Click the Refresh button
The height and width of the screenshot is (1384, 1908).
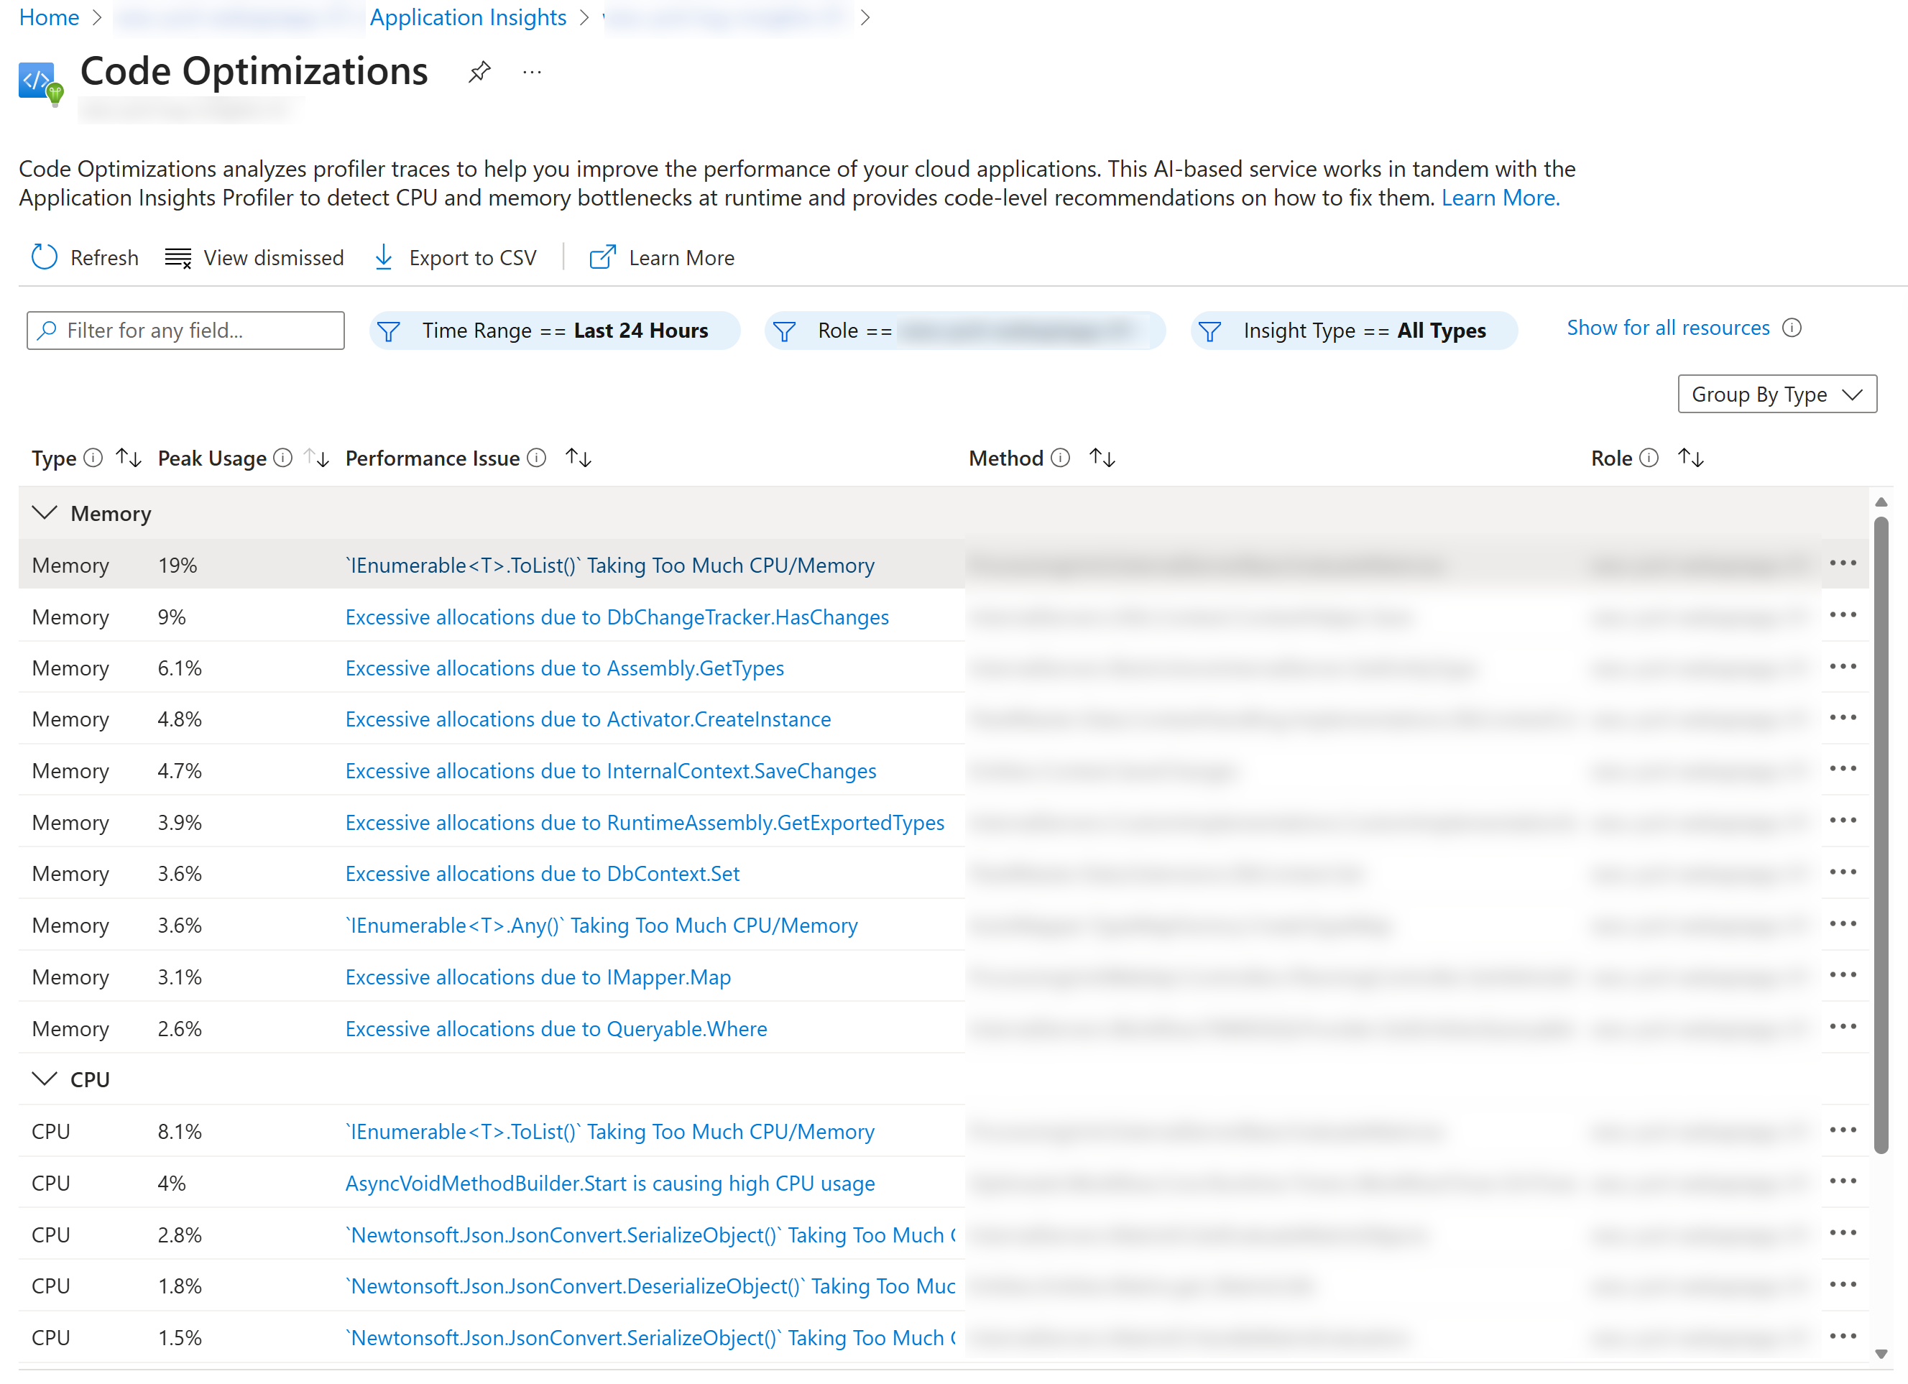[x=84, y=257]
